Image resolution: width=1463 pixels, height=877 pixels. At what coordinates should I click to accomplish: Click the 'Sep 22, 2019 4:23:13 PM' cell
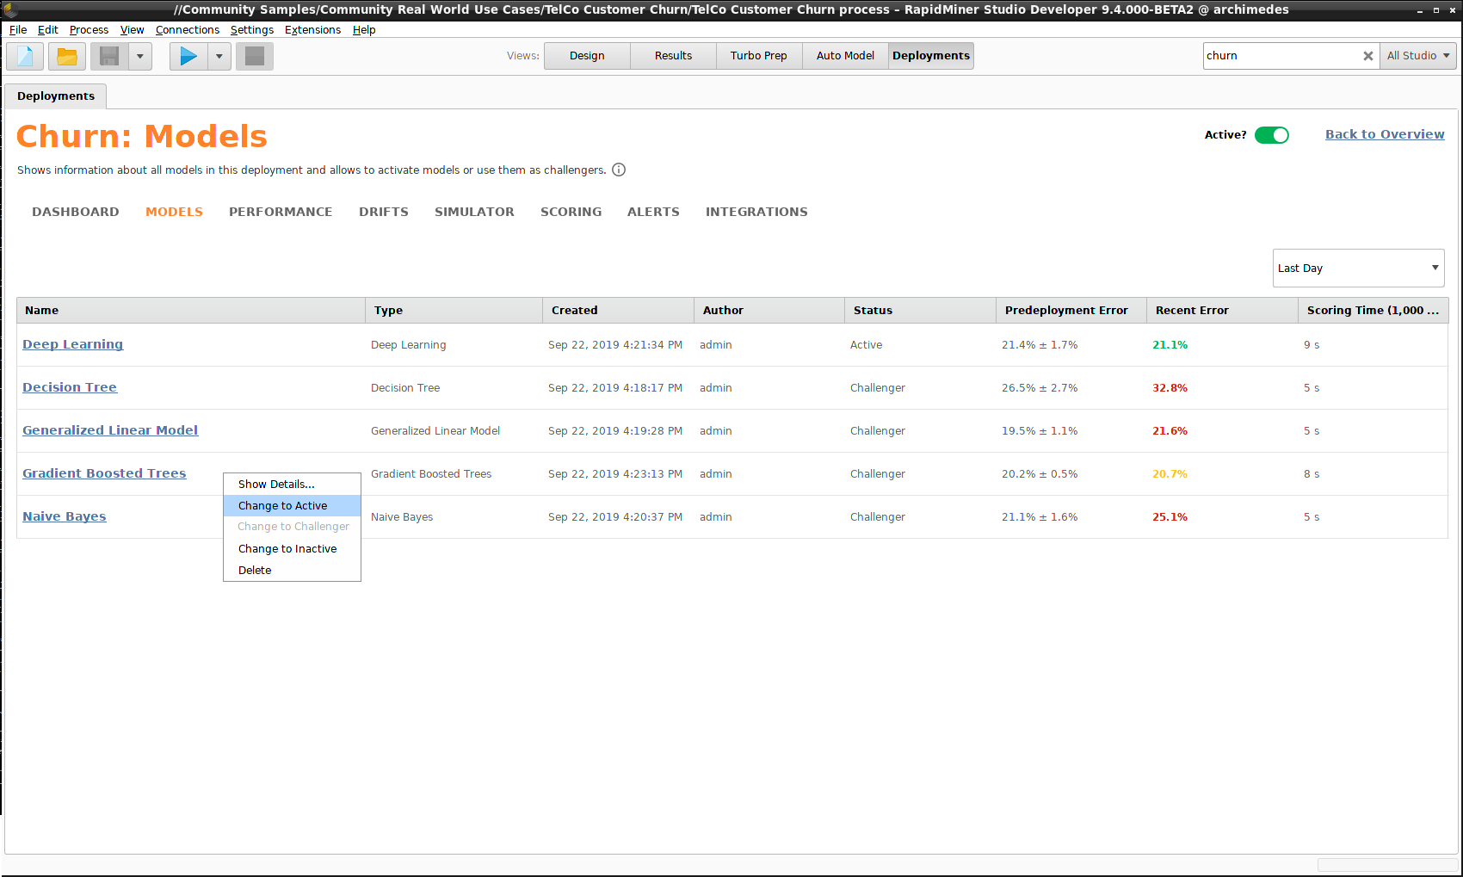pos(615,474)
